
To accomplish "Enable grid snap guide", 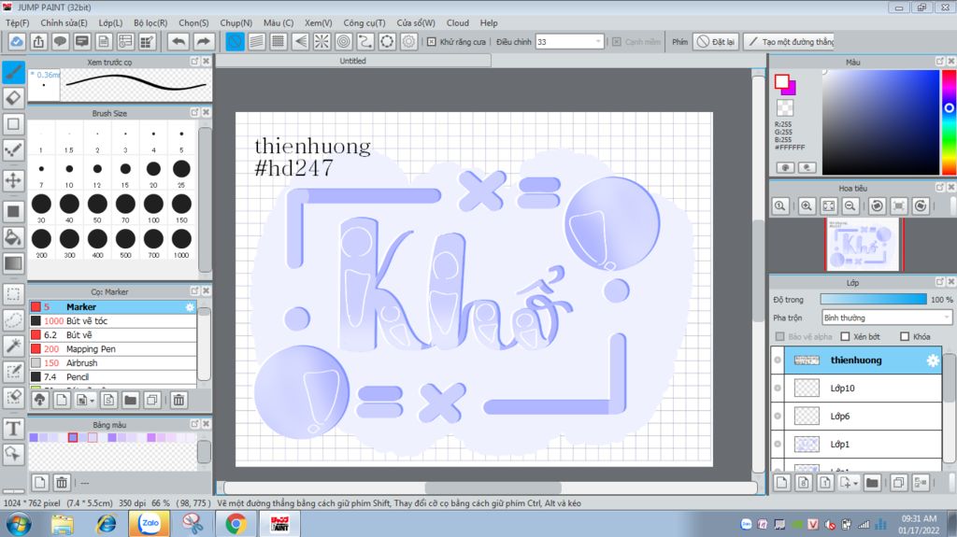I will (279, 41).
